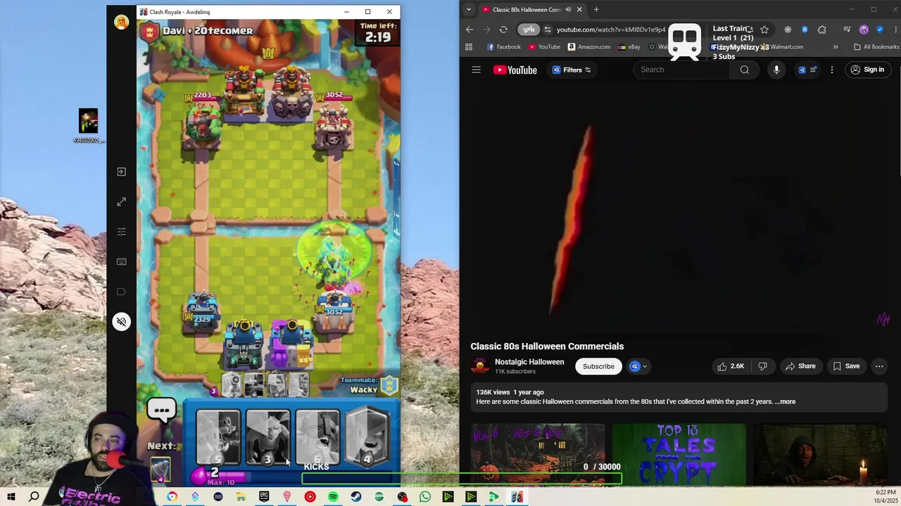Viewport: 901px width, 506px height.
Task: Click the Nostalgic Halloween channel avatar
Action: pos(480,366)
